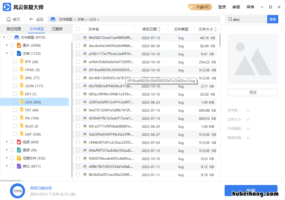Screen dimensions: 285x200
Task: Click the 开通VIP button
Action: (x=200, y=7)
